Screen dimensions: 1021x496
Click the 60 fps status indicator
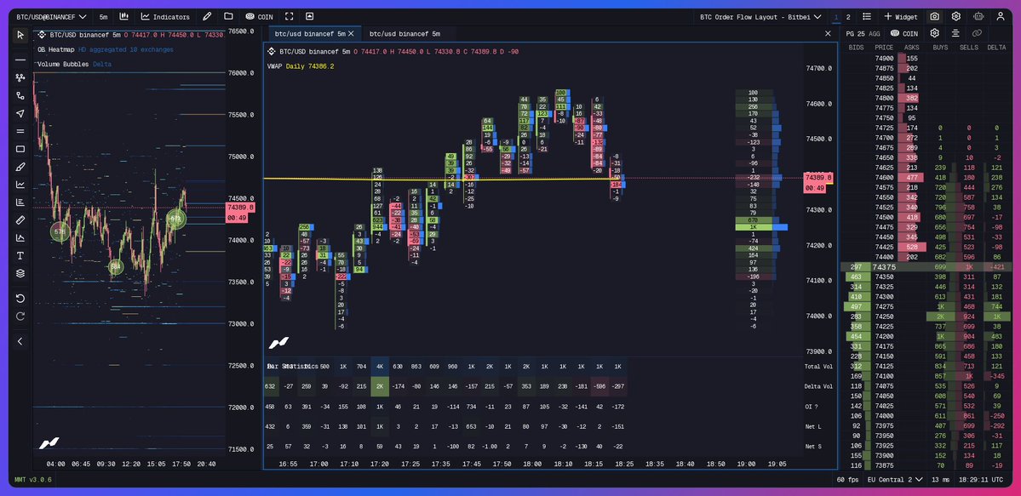click(847, 480)
